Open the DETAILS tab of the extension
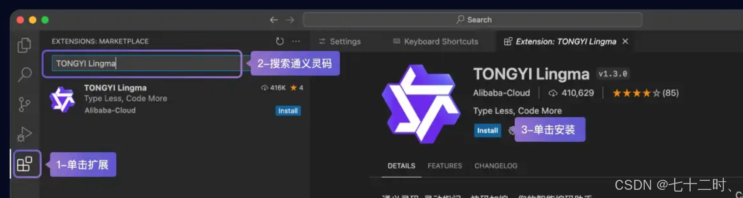 click(x=402, y=166)
